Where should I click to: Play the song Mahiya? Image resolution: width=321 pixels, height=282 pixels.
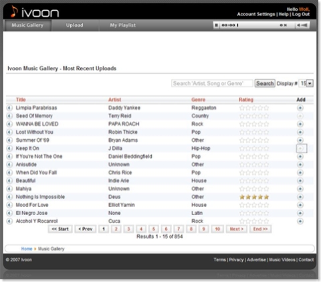pyautogui.click(x=9, y=189)
